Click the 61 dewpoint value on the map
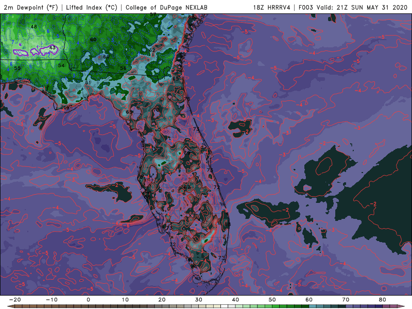This screenshot has height=309, width=412. pyautogui.click(x=88, y=83)
